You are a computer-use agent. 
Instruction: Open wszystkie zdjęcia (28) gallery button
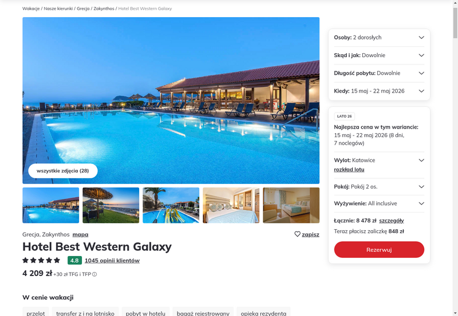[63, 171]
